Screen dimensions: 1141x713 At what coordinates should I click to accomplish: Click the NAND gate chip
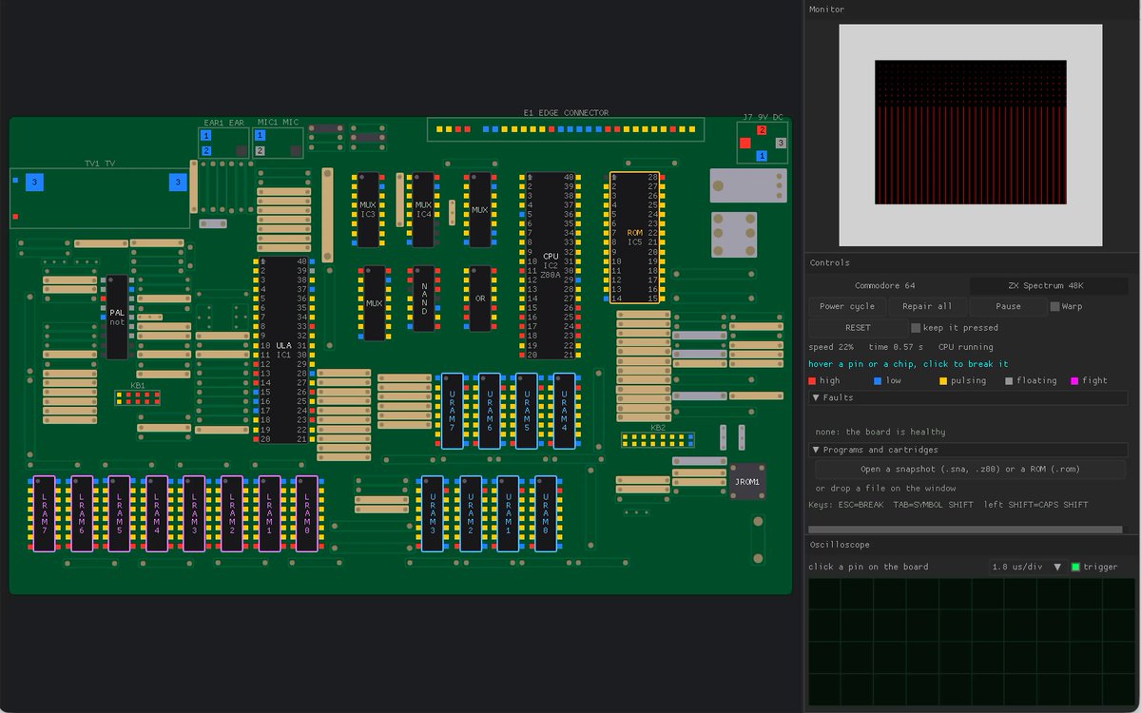(x=423, y=299)
